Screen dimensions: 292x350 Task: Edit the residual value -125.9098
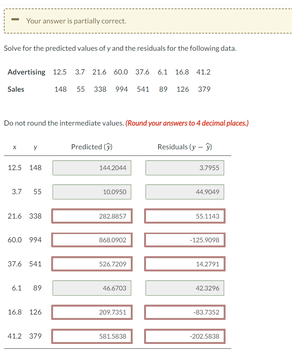pyautogui.click(x=185, y=240)
